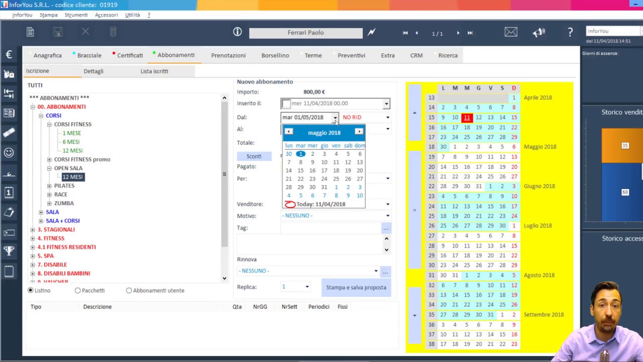Open the Venditore dropdown arrow
This screenshot has width=643, height=362.
[387, 205]
